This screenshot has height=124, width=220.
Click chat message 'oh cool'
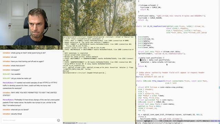coord(14,57)
